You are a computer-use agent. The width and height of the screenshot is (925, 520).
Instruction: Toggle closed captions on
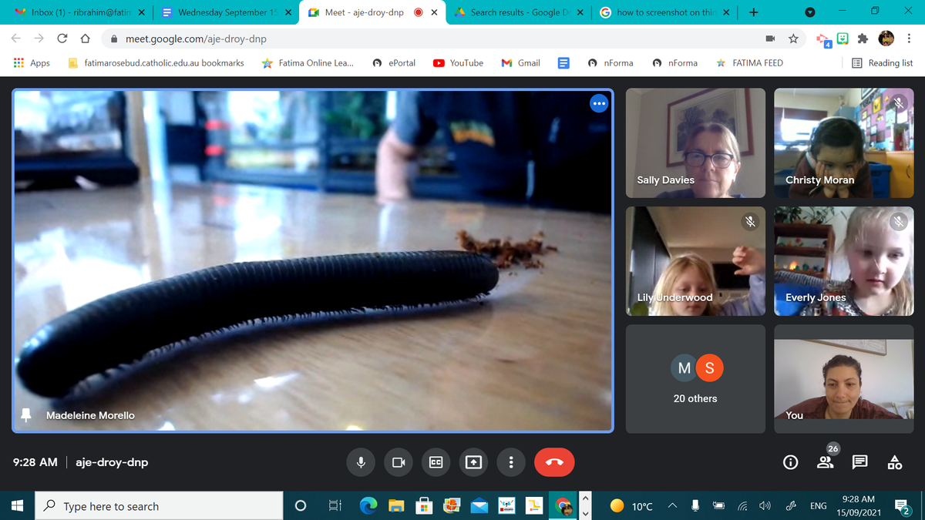point(436,462)
